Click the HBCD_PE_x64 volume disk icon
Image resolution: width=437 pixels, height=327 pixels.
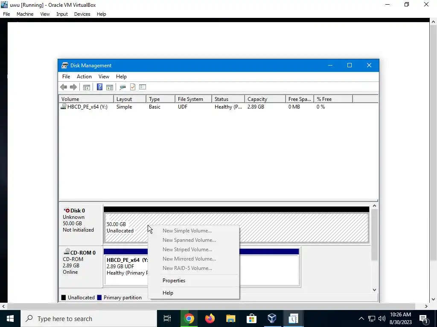(64, 106)
